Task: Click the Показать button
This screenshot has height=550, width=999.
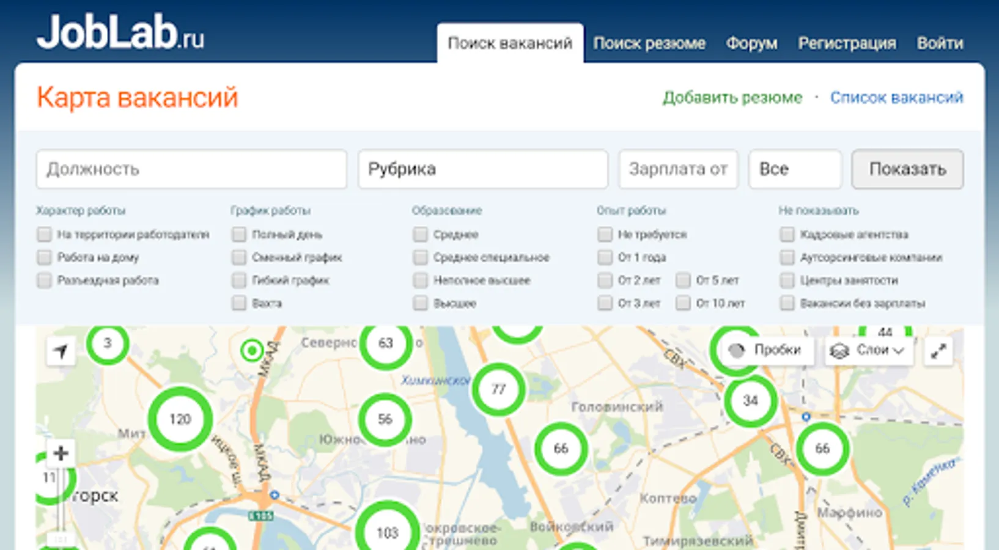Action: [x=907, y=169]
